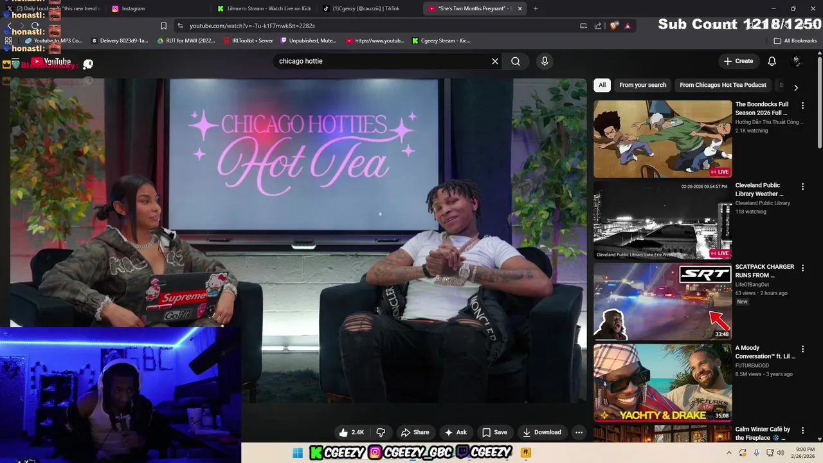This screenshot has height=463, width=823.
Task: Click the Create button
Action: pos(738,61)
